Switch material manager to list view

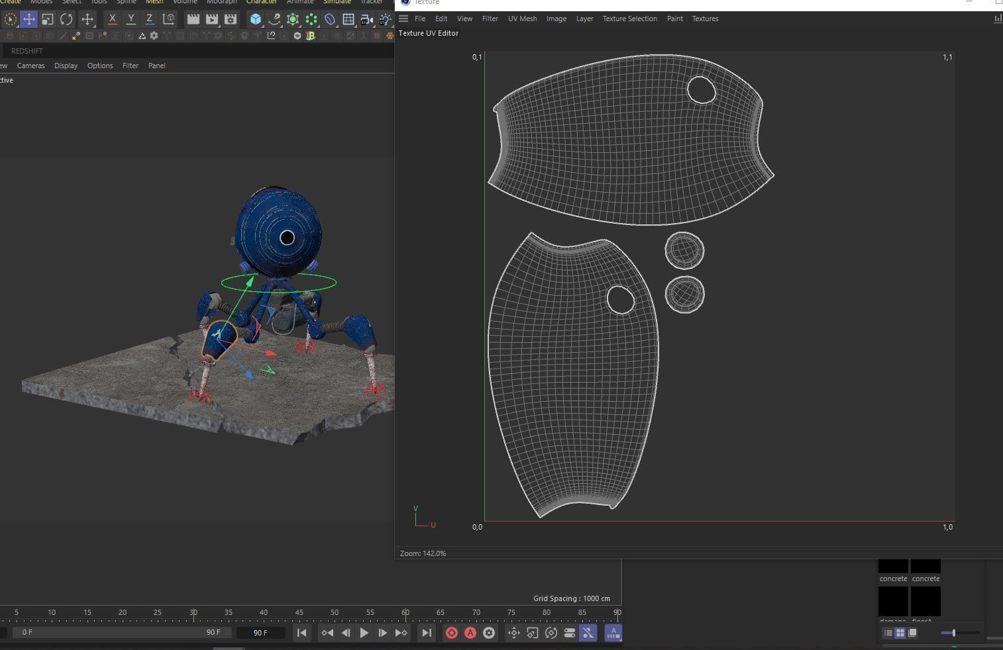888,633
